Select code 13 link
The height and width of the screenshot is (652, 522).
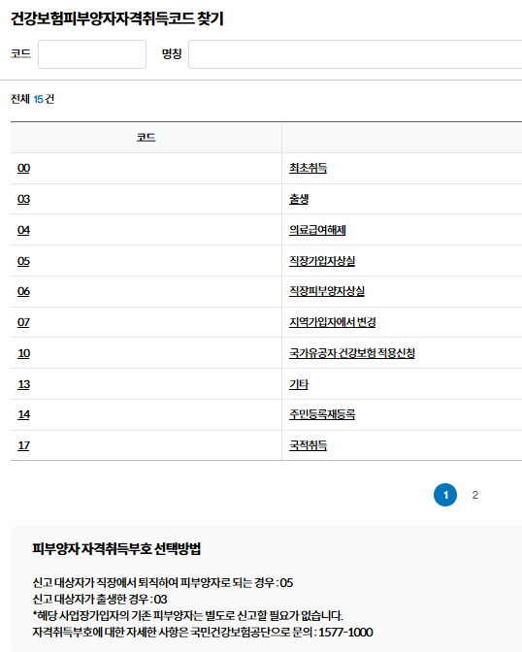tap(23, 384)
